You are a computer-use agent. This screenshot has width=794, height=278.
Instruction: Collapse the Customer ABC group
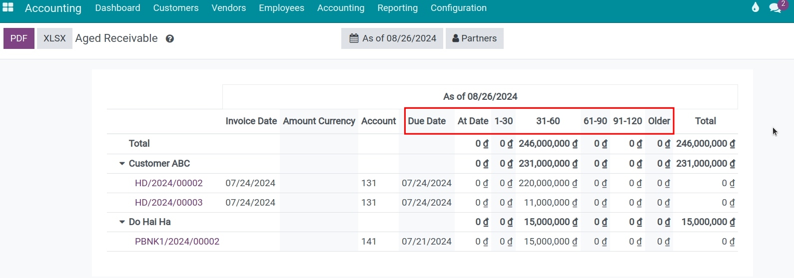[x=122, y=164]
